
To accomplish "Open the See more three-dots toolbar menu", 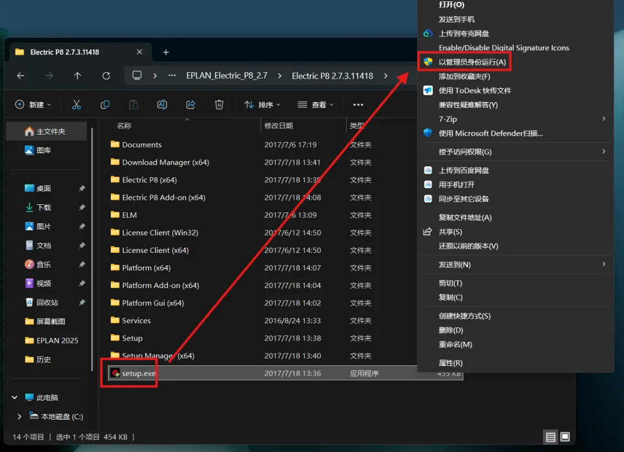I will pos(358,104).
